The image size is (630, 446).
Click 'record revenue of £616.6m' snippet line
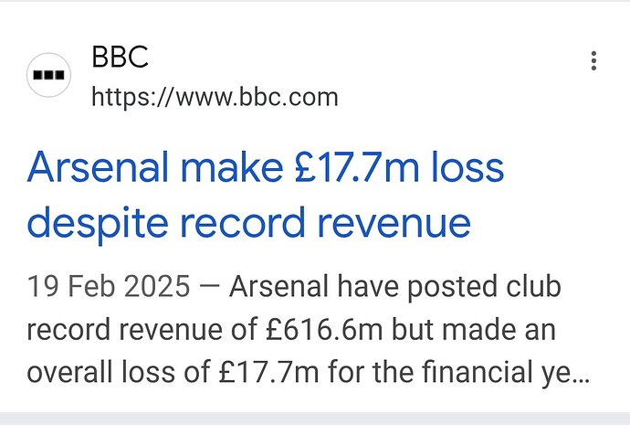[x=205, y=329]
